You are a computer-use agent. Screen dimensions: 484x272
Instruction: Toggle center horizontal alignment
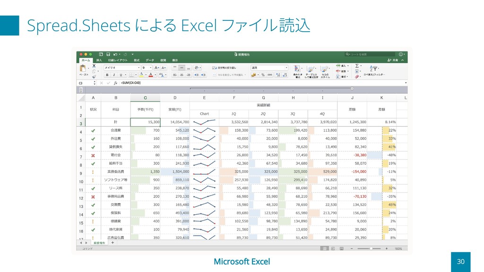coord(181,75)
